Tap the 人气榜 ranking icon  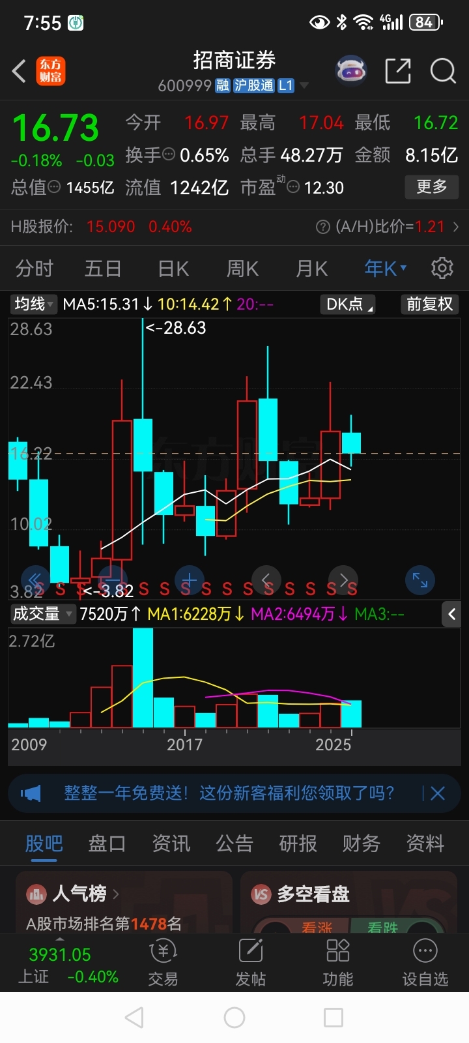tap(36, 894)
